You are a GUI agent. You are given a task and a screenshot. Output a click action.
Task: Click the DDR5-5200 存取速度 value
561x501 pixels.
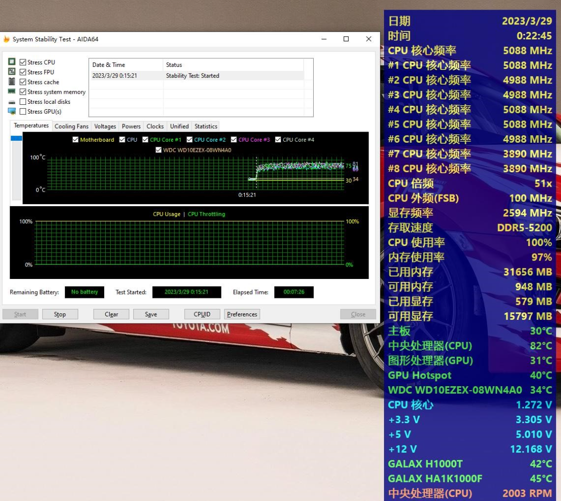click(x=525, y=228)
